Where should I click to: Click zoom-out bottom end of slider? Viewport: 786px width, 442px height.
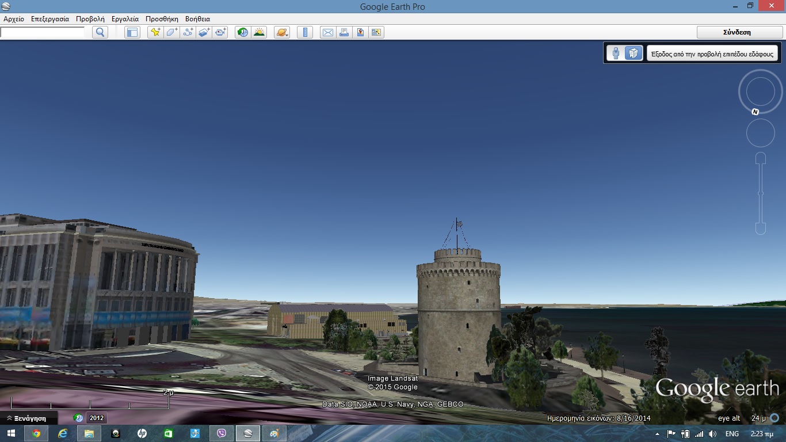click(761, 228)
